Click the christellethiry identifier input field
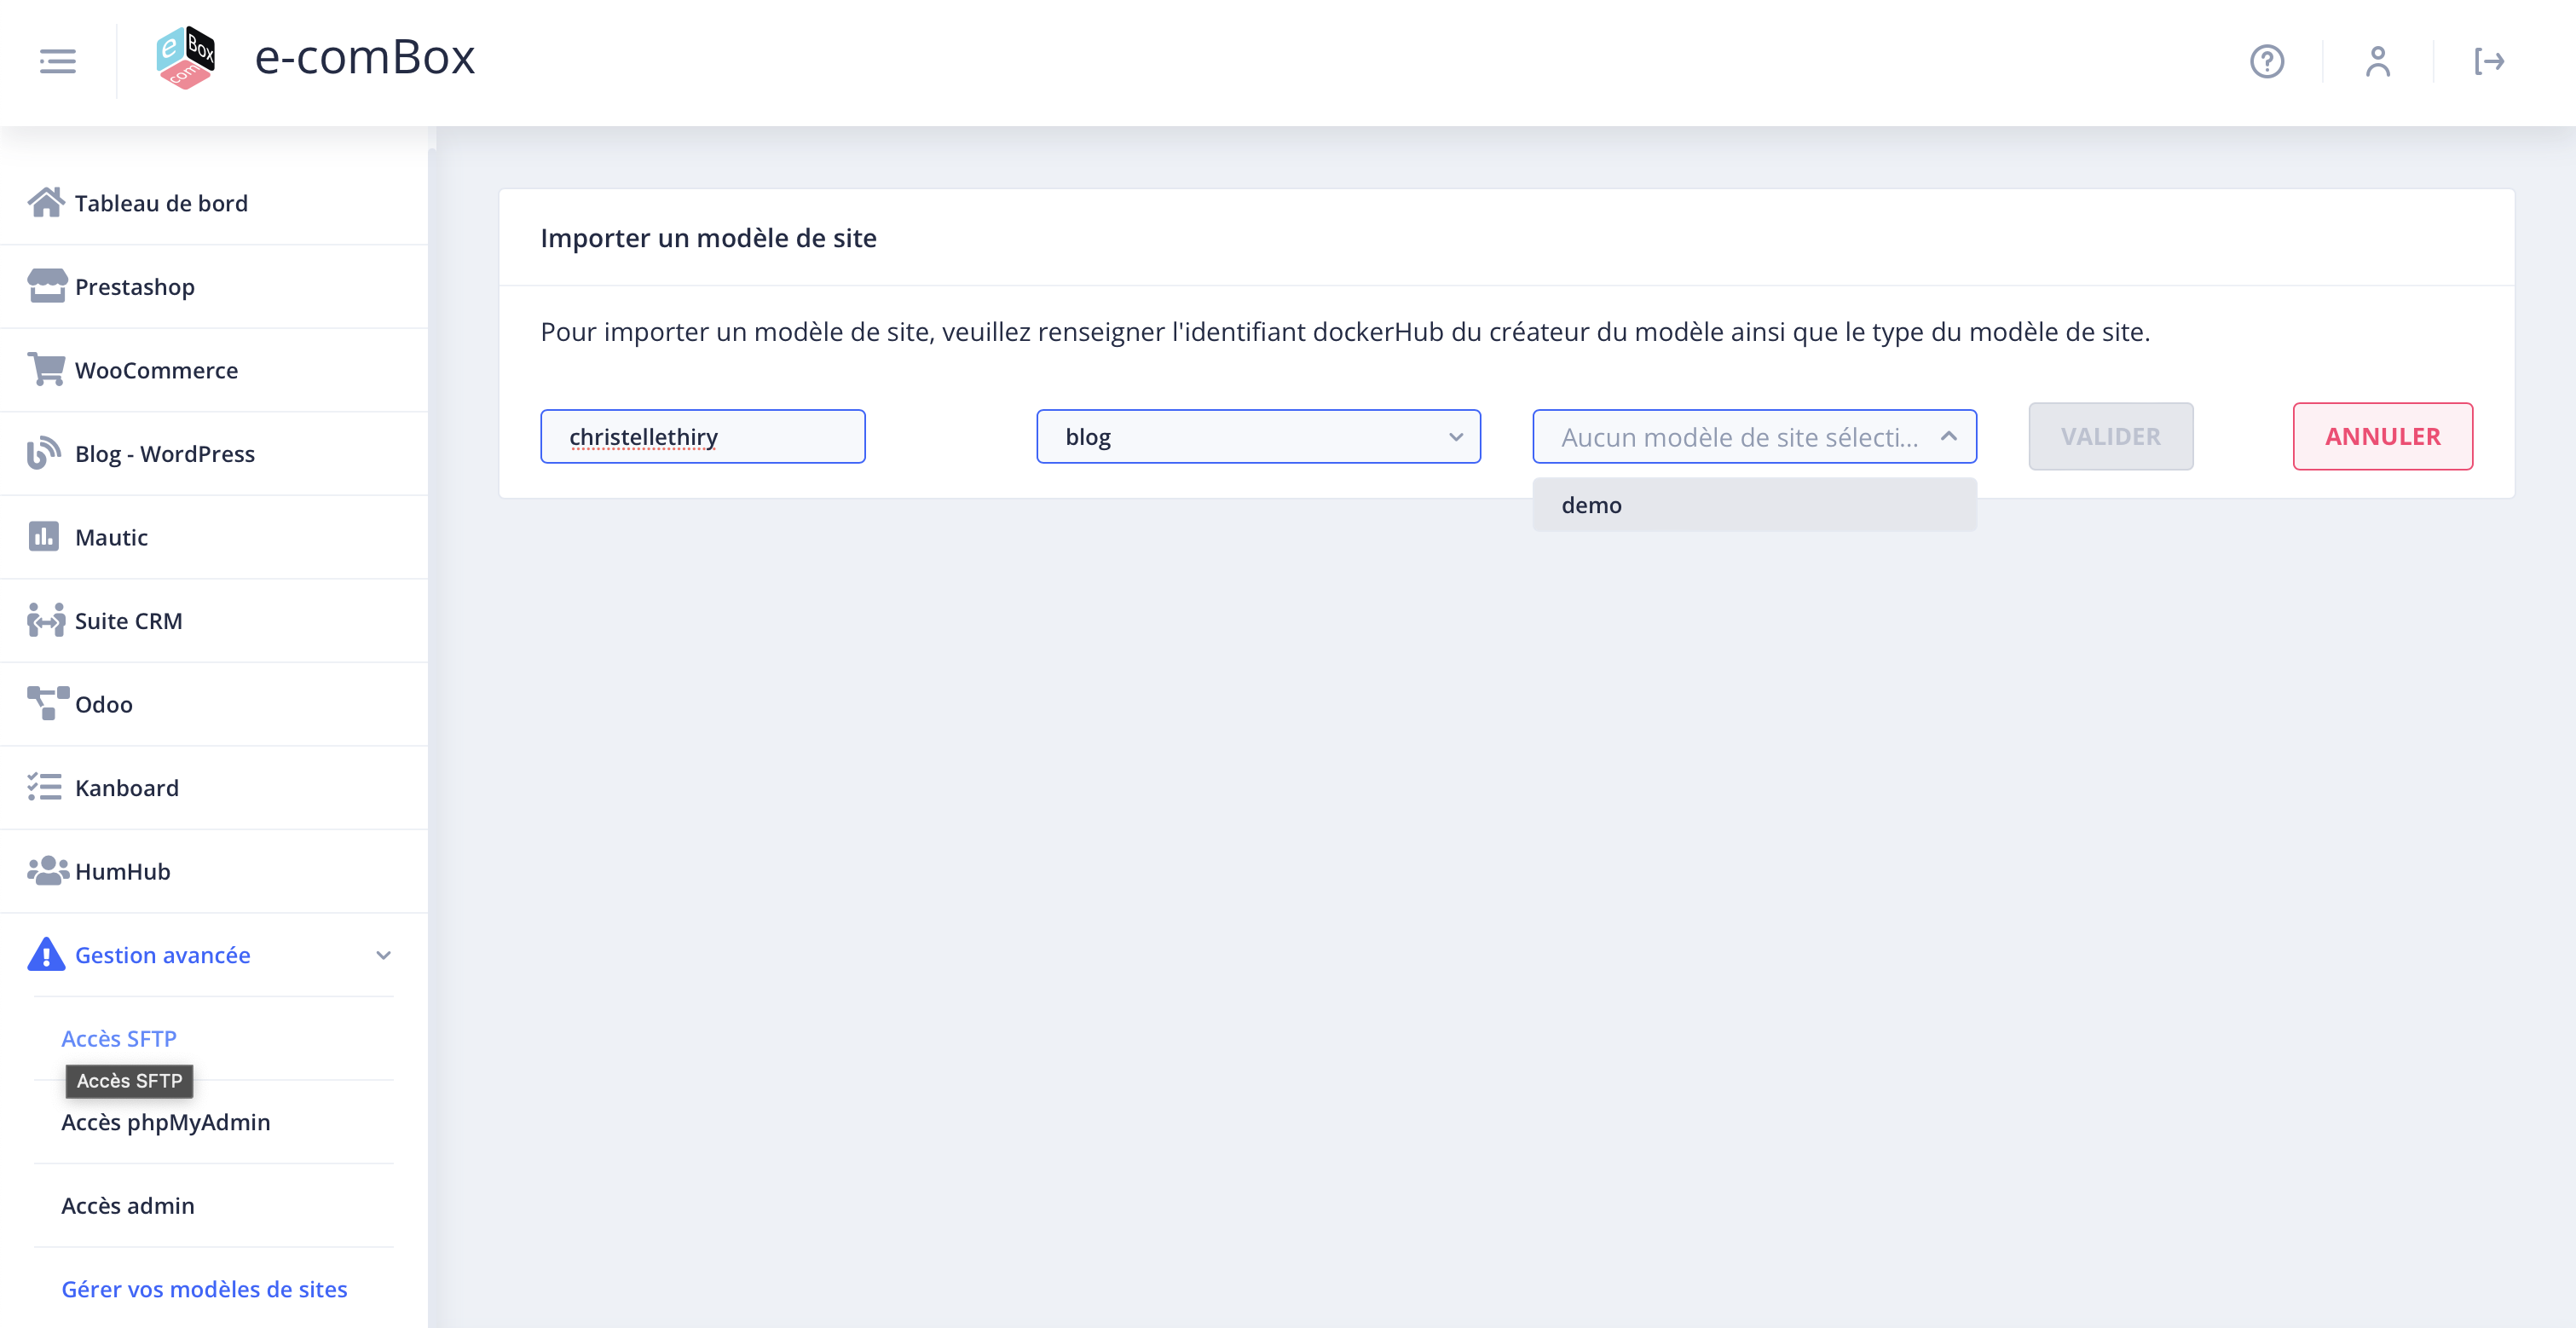 click(x=702, y=437)
